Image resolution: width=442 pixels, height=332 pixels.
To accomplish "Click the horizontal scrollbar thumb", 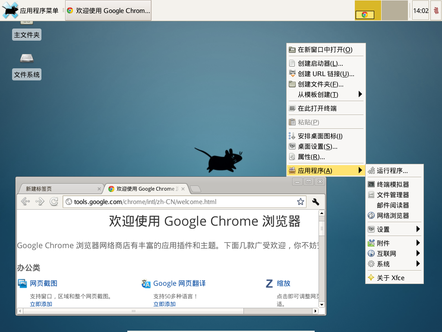I will click(x=133, y=311).
